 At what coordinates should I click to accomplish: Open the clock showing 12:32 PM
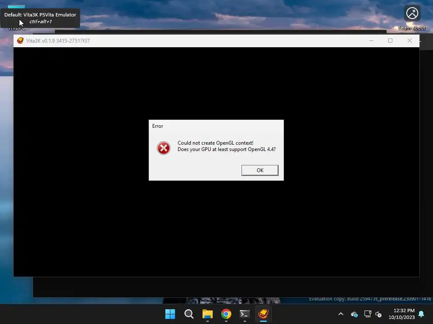coord(402,314)
